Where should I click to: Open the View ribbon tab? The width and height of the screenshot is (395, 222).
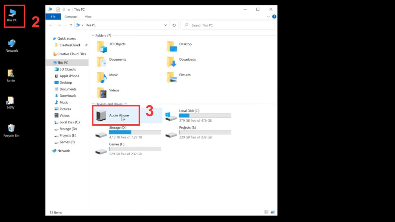(88, 16)
